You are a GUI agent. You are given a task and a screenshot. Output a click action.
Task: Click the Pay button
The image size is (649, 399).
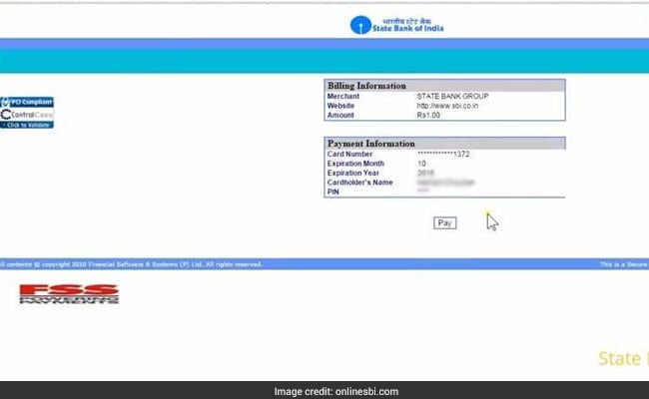click(445, 222)
